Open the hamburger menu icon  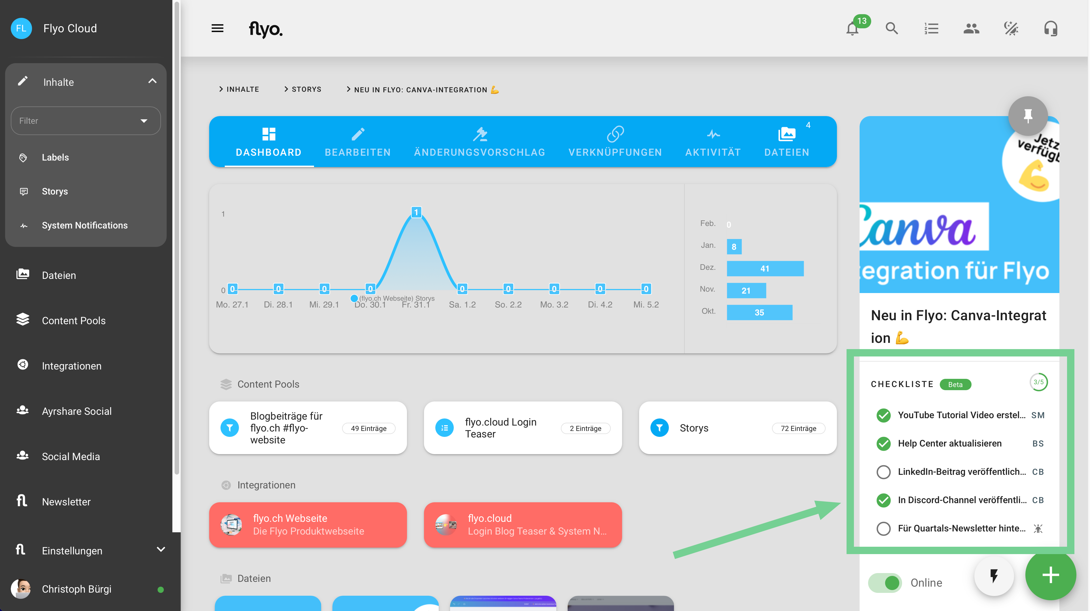(217, 28)
